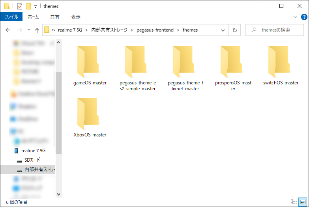Viewport: 309px width, 207px height.
Task: Click the SDカード drive icon
Action: [19, 161]
